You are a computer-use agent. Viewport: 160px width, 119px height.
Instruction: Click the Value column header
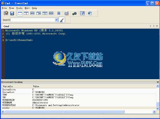93,86
